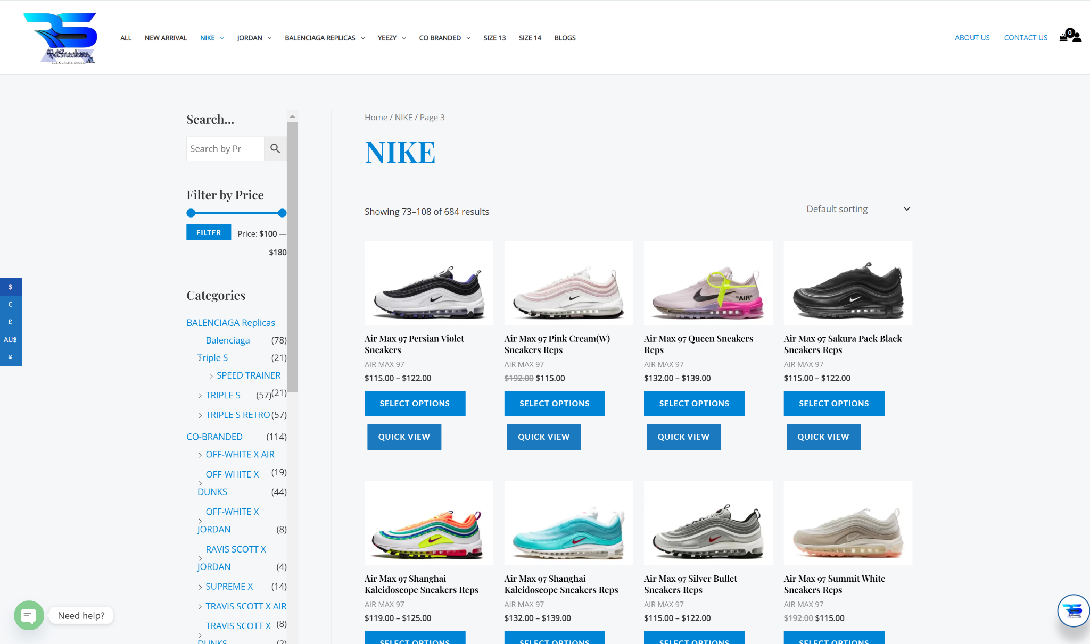Open the shopping cart icon
Screen dimensions: 1090x644
[1064, 37]
